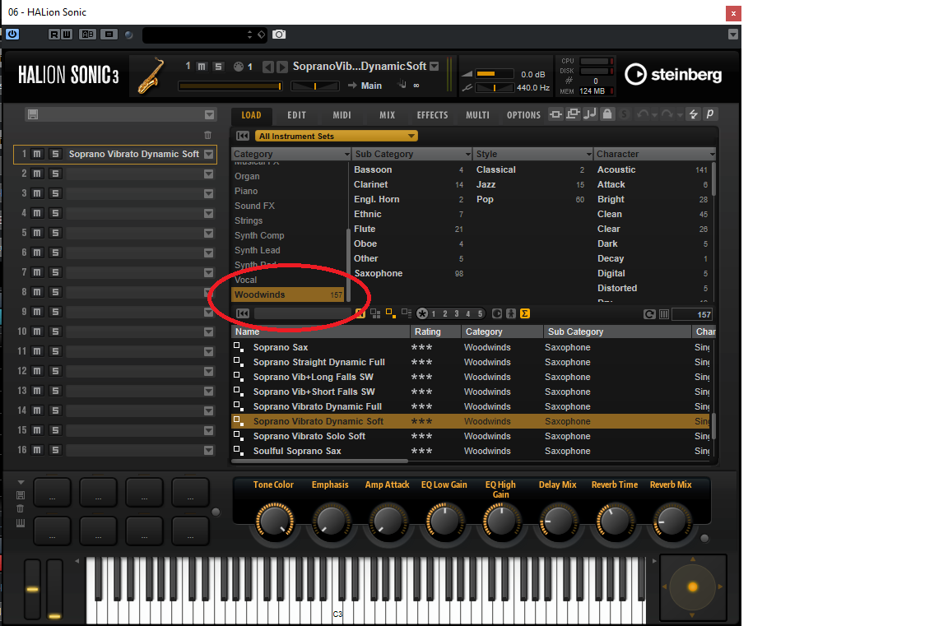Select the Saxophone sub category
The image size is (948, 626).
tap(409, 273)
